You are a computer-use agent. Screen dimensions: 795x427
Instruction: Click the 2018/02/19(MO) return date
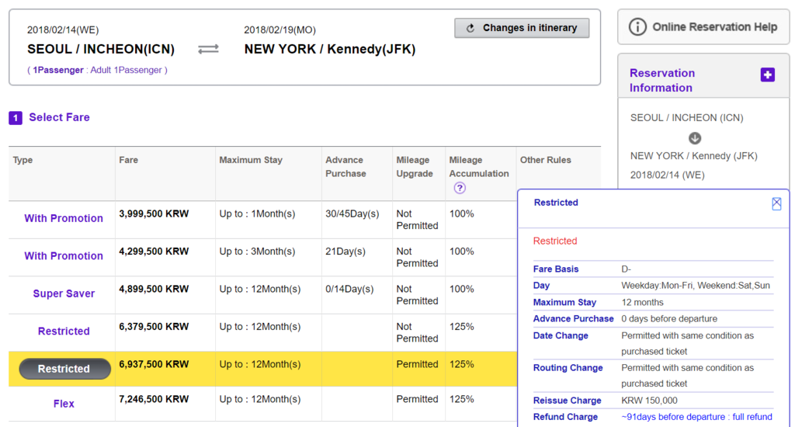pos(279,30)
